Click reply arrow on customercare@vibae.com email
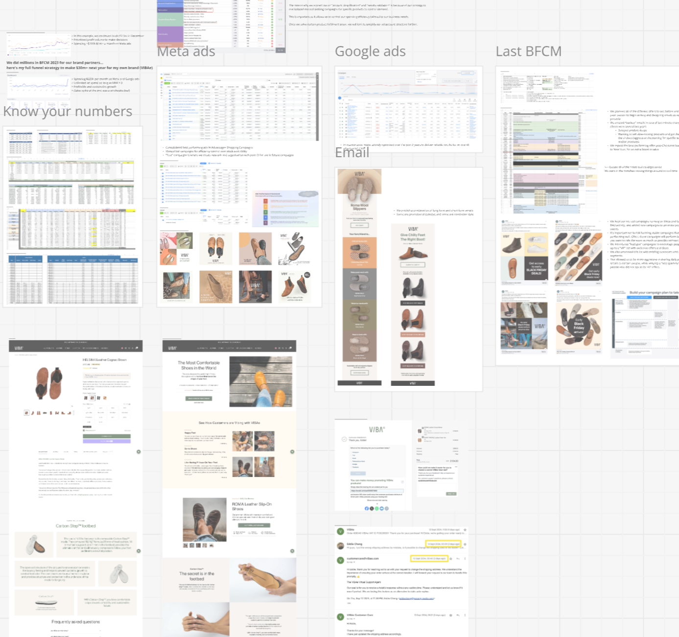 (x=458, y=559)
